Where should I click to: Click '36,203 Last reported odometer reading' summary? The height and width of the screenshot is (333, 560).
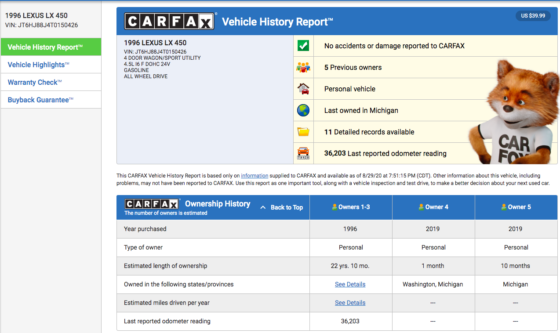click(x=385, y=153)
